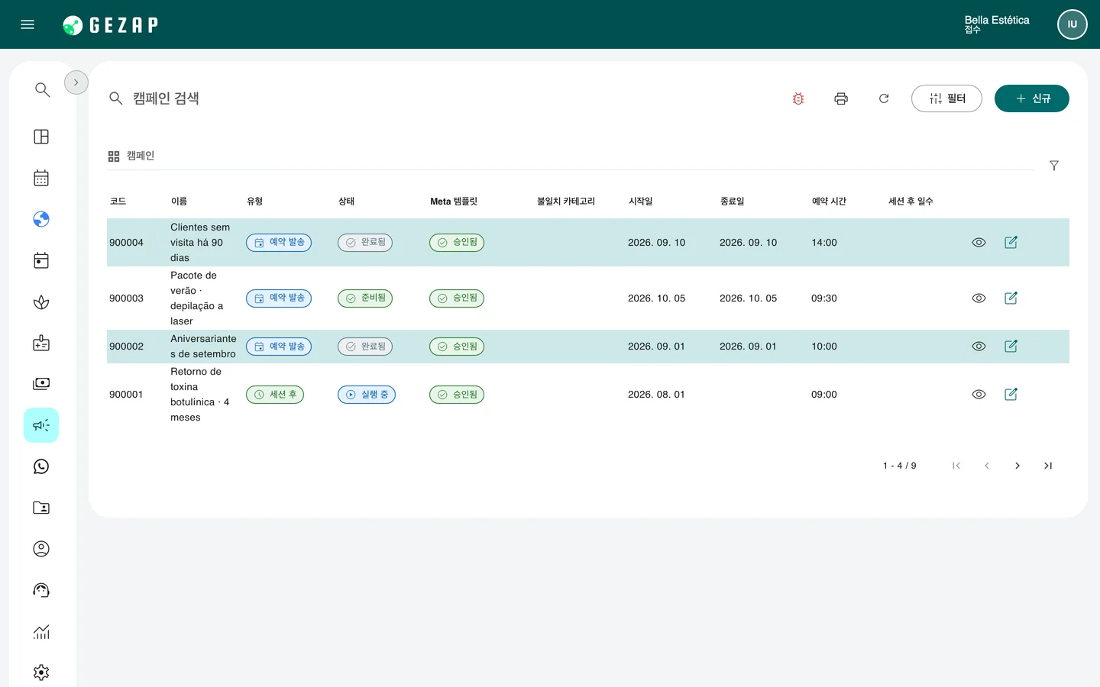Open the megaphone campaigns icon in sidebar
Image resolution: width=1100 pixels, height=687 pixels.
(41, 425)
